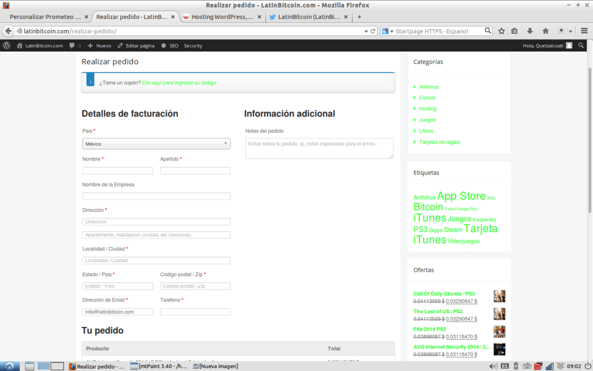Viewport: 593px width, 371px height.
Task: Open a new tab with plus button
Action: pos(359,17)
